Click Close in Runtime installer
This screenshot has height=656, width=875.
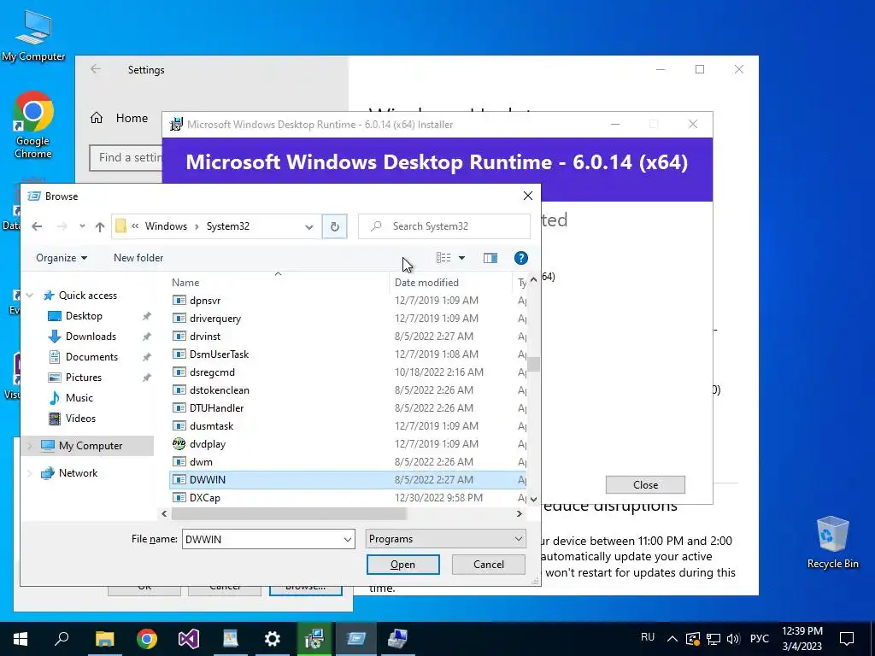tap(645, 485)
